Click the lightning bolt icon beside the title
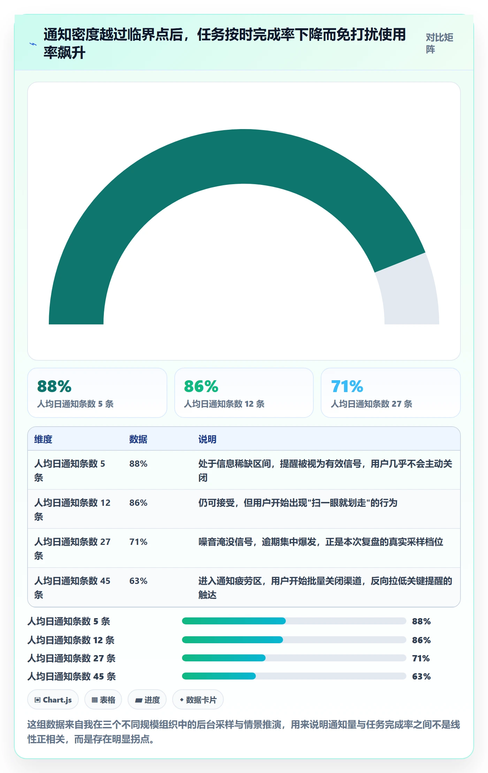Viewport: 488px width, 773px height. coord(33,44)
